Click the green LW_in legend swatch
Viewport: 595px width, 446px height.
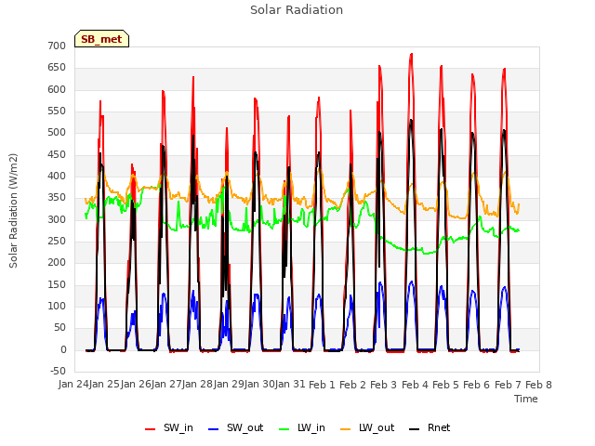[284, 429]
